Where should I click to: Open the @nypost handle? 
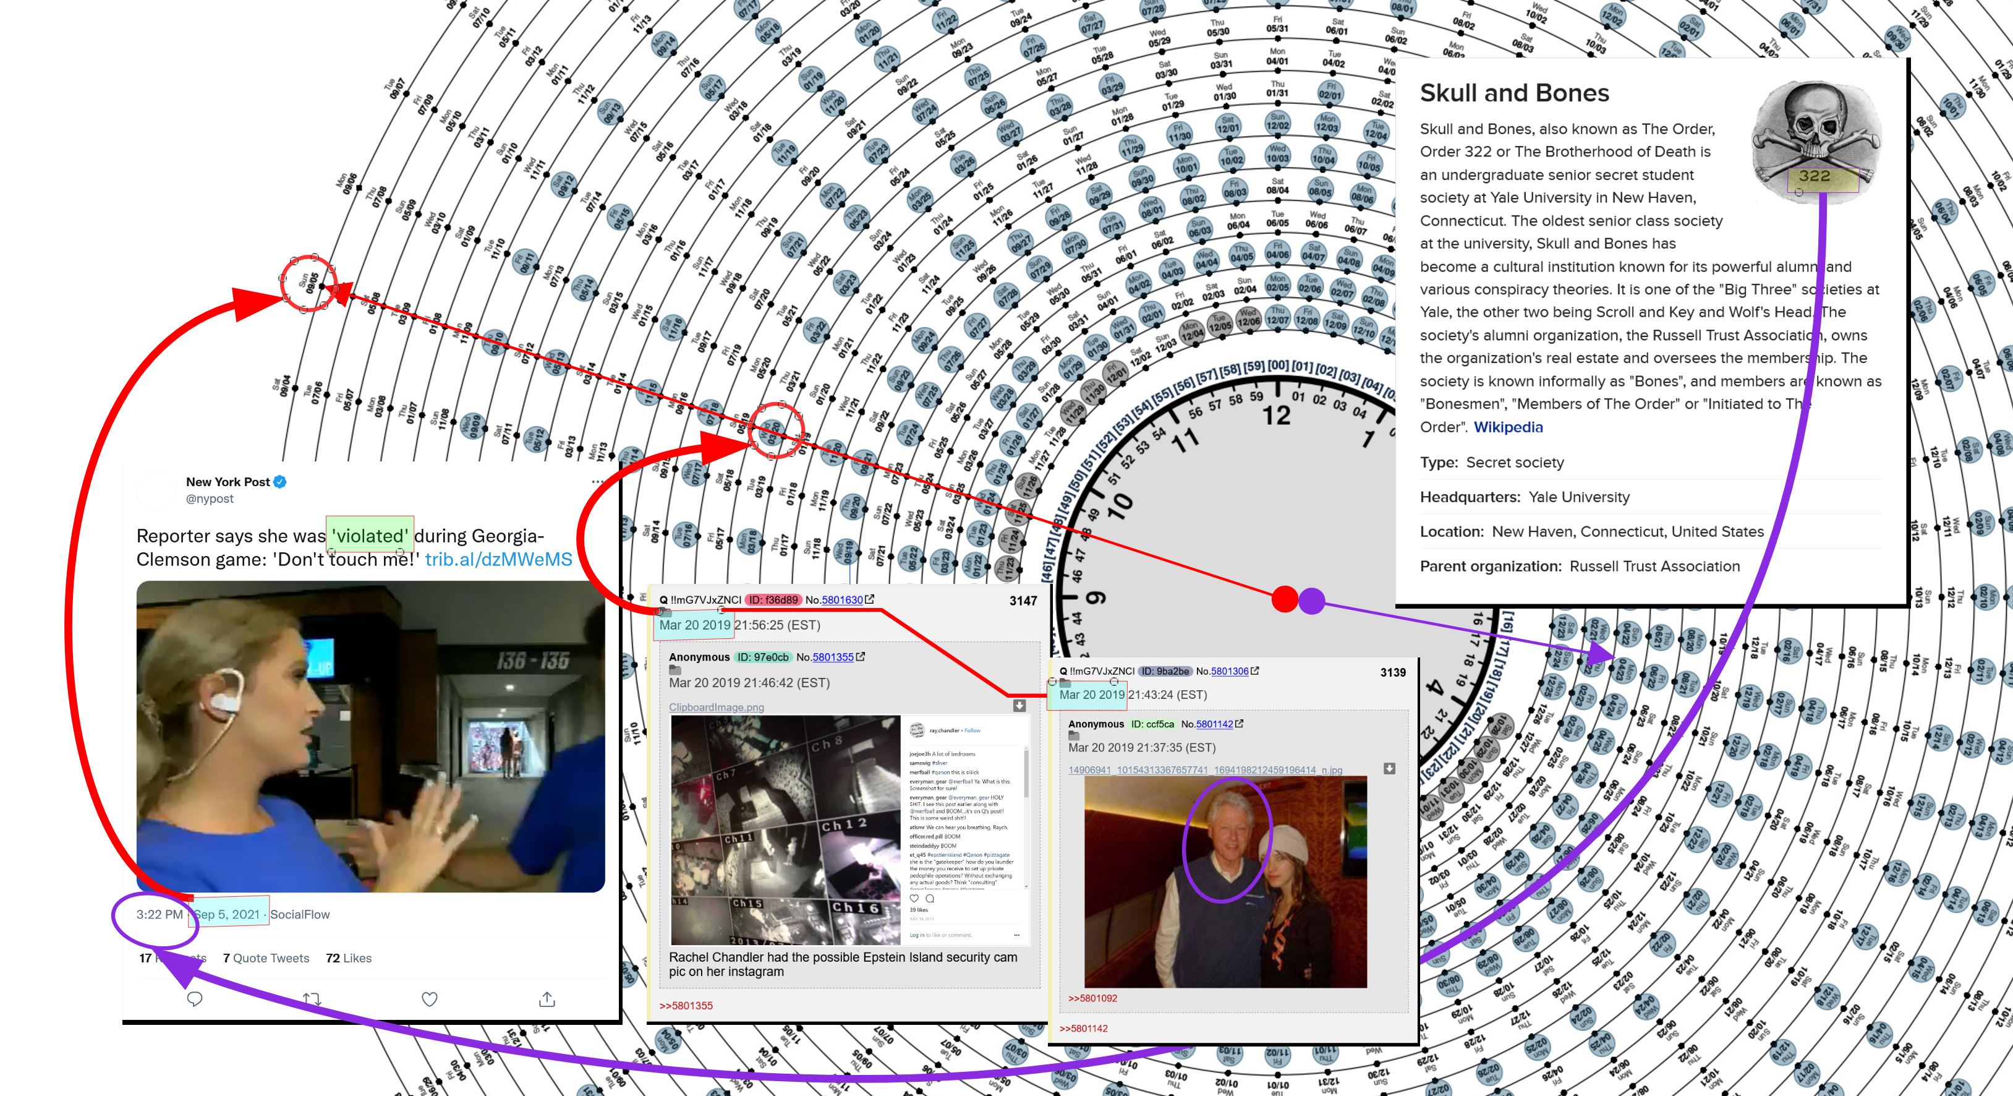(x=210, y=499)
